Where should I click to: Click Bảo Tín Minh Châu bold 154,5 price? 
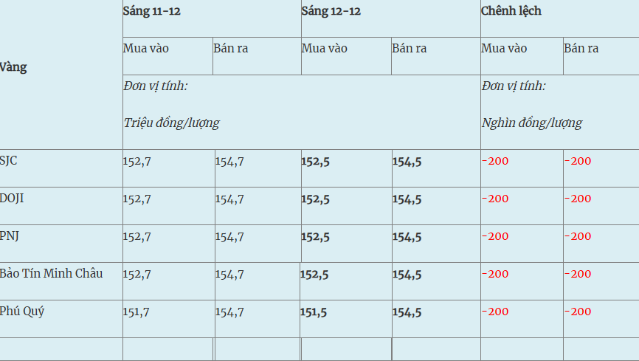(407, 275)
